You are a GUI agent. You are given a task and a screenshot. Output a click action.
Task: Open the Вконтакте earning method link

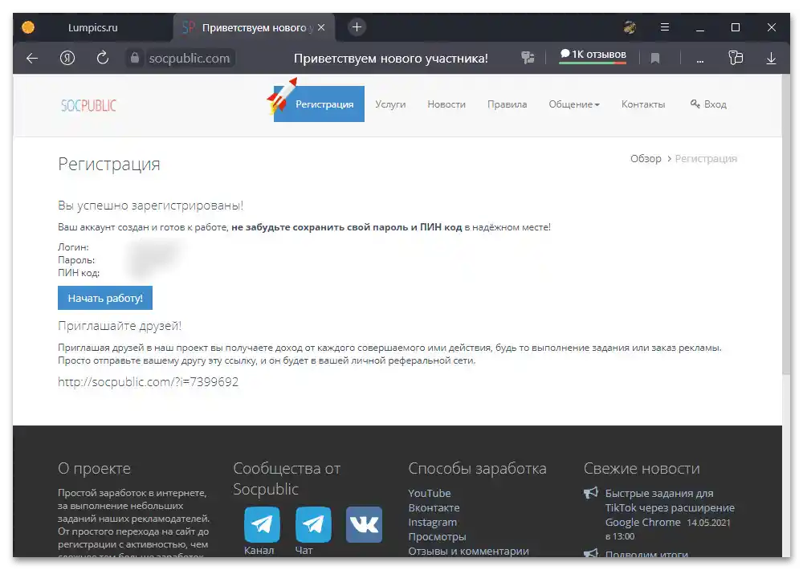tap(434, 507)
